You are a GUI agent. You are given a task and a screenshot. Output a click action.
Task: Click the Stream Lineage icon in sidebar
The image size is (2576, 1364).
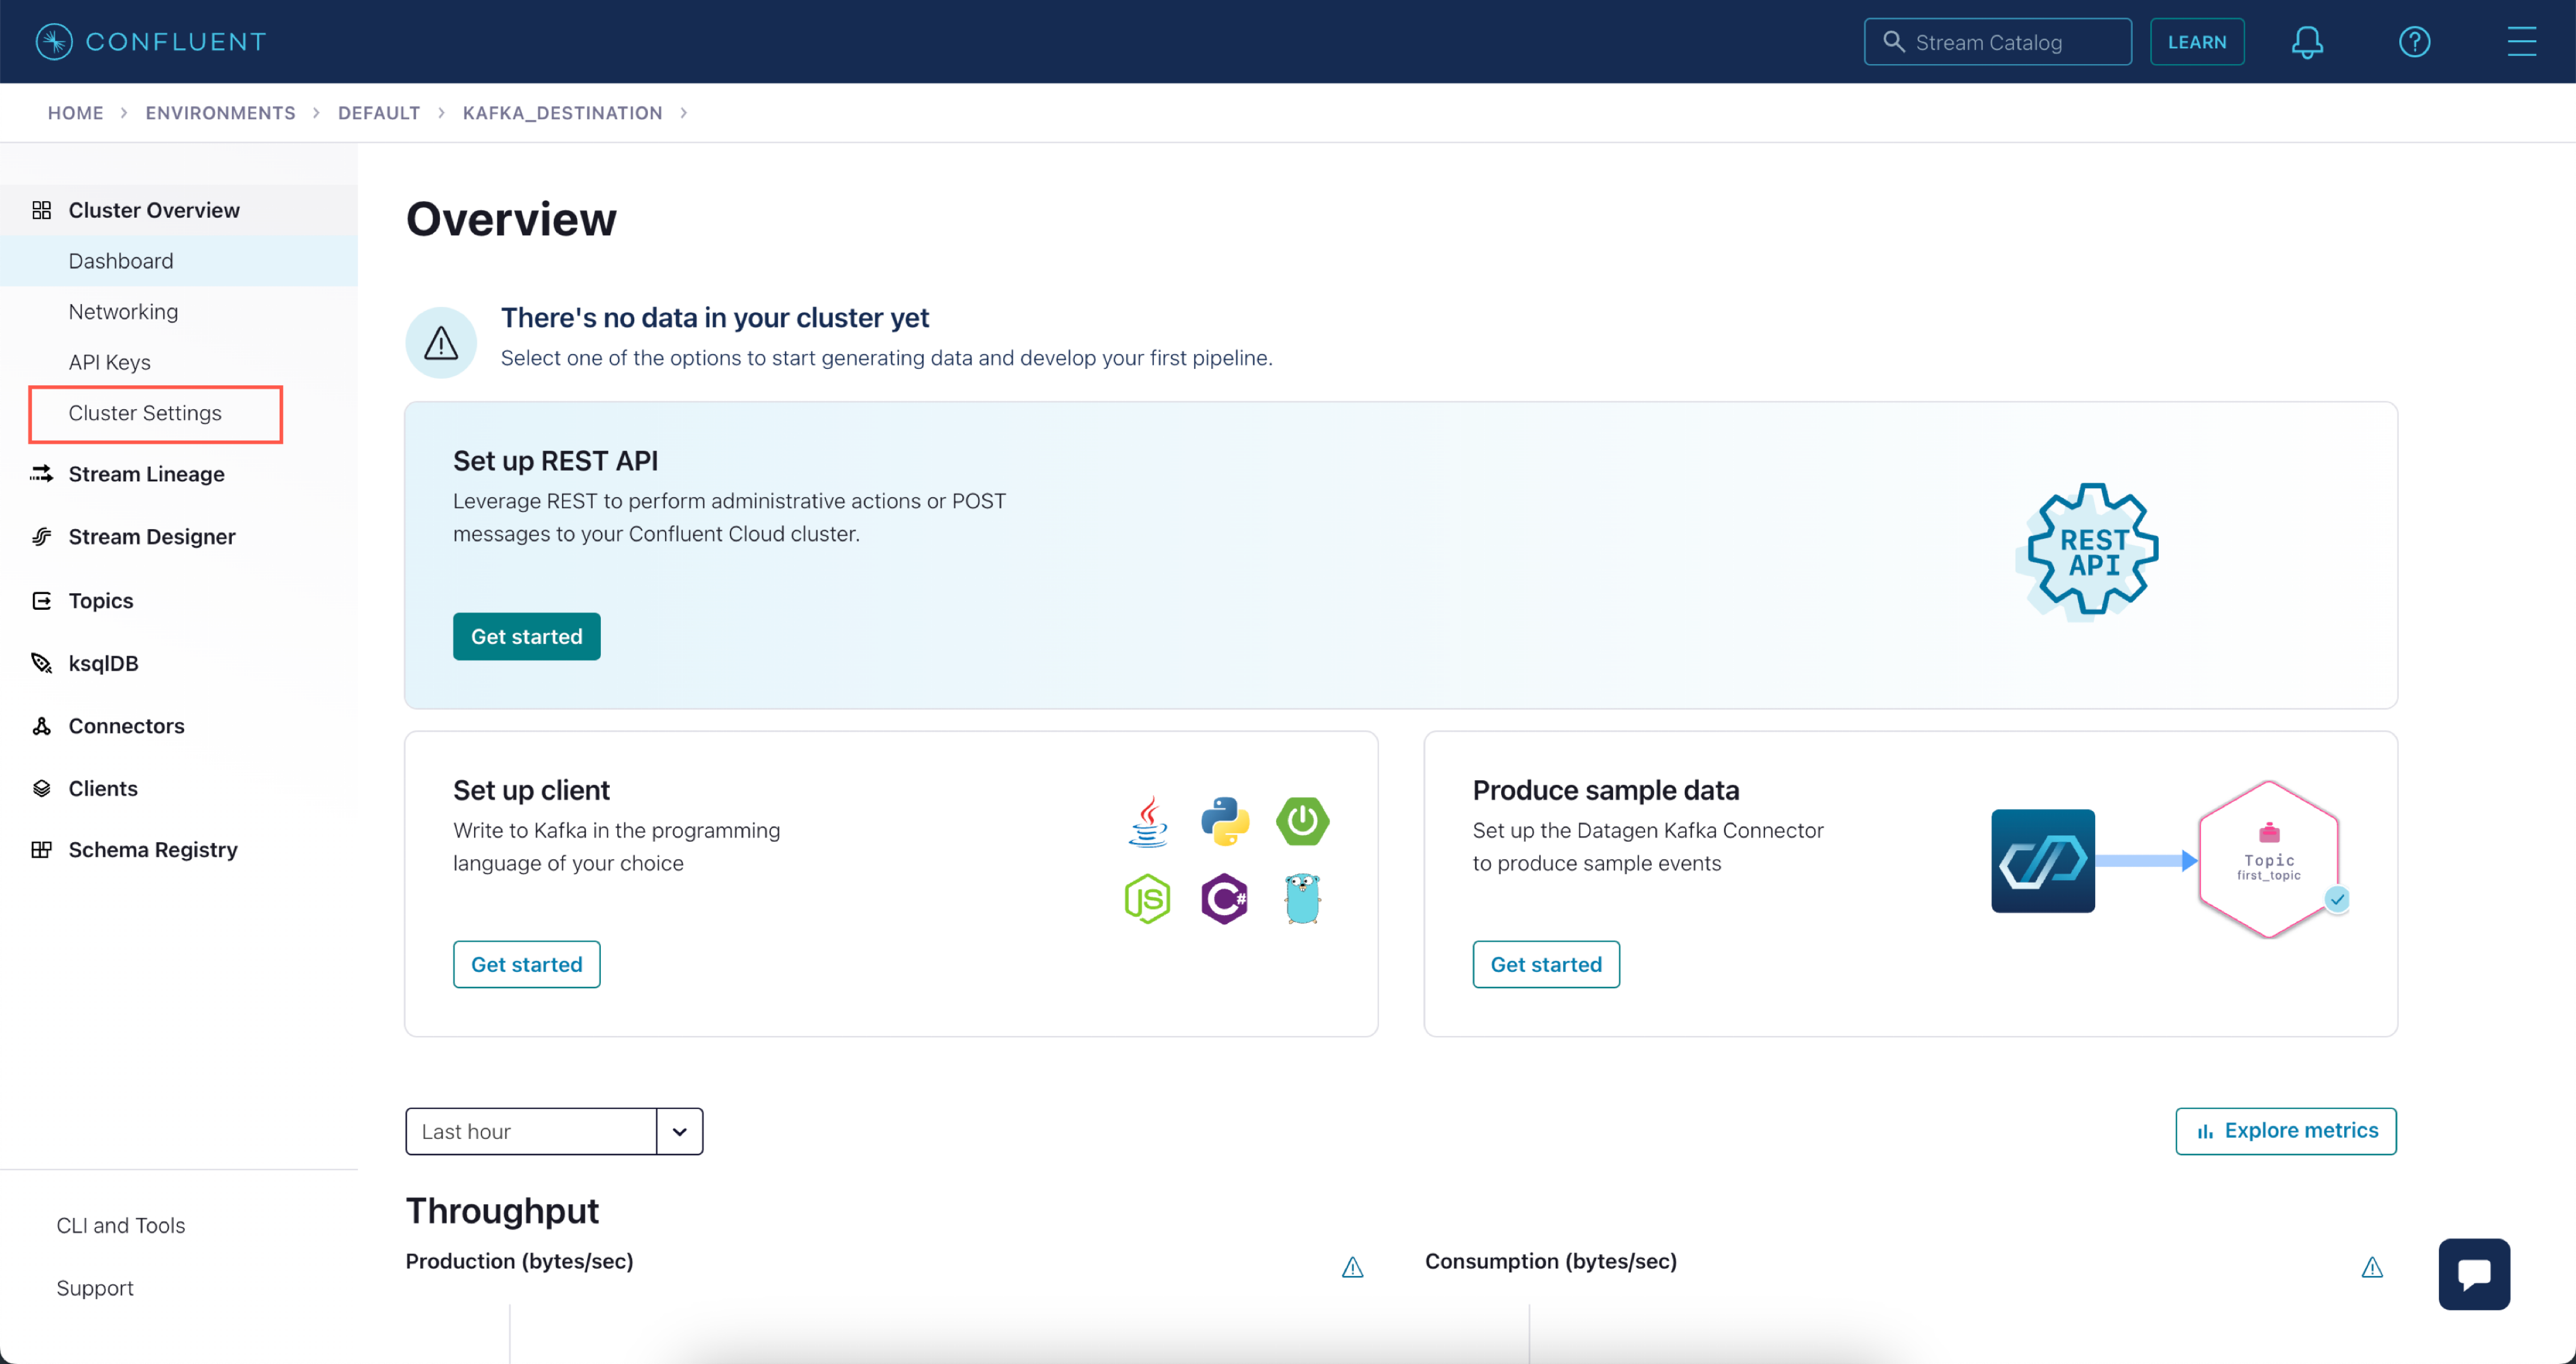41,473
